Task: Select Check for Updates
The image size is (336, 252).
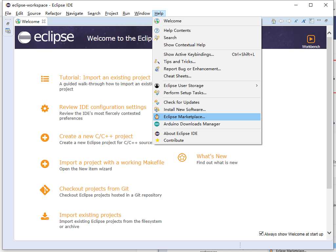Action: pyautogui.click(x=207, y=102)
